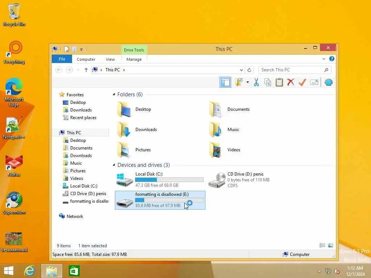Open the Manage ribbon tab
The height and width of the screenshot is (278, 371).
pyautogui.click(x=134, y=59)
